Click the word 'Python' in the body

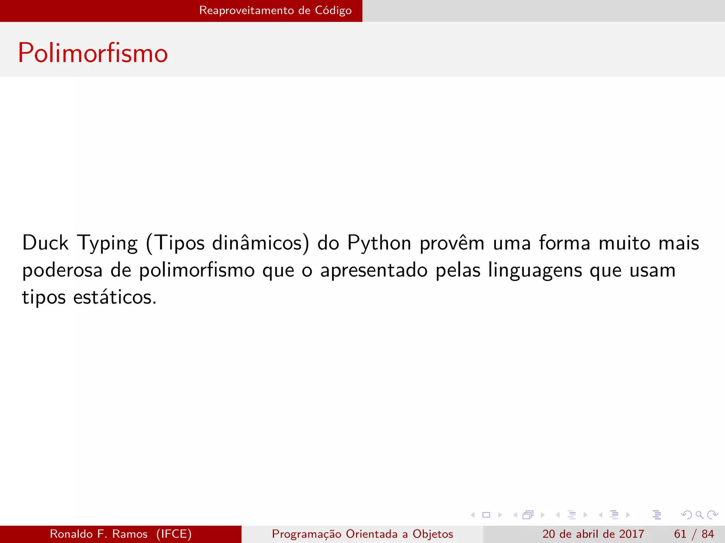click(x=379, y=243)
